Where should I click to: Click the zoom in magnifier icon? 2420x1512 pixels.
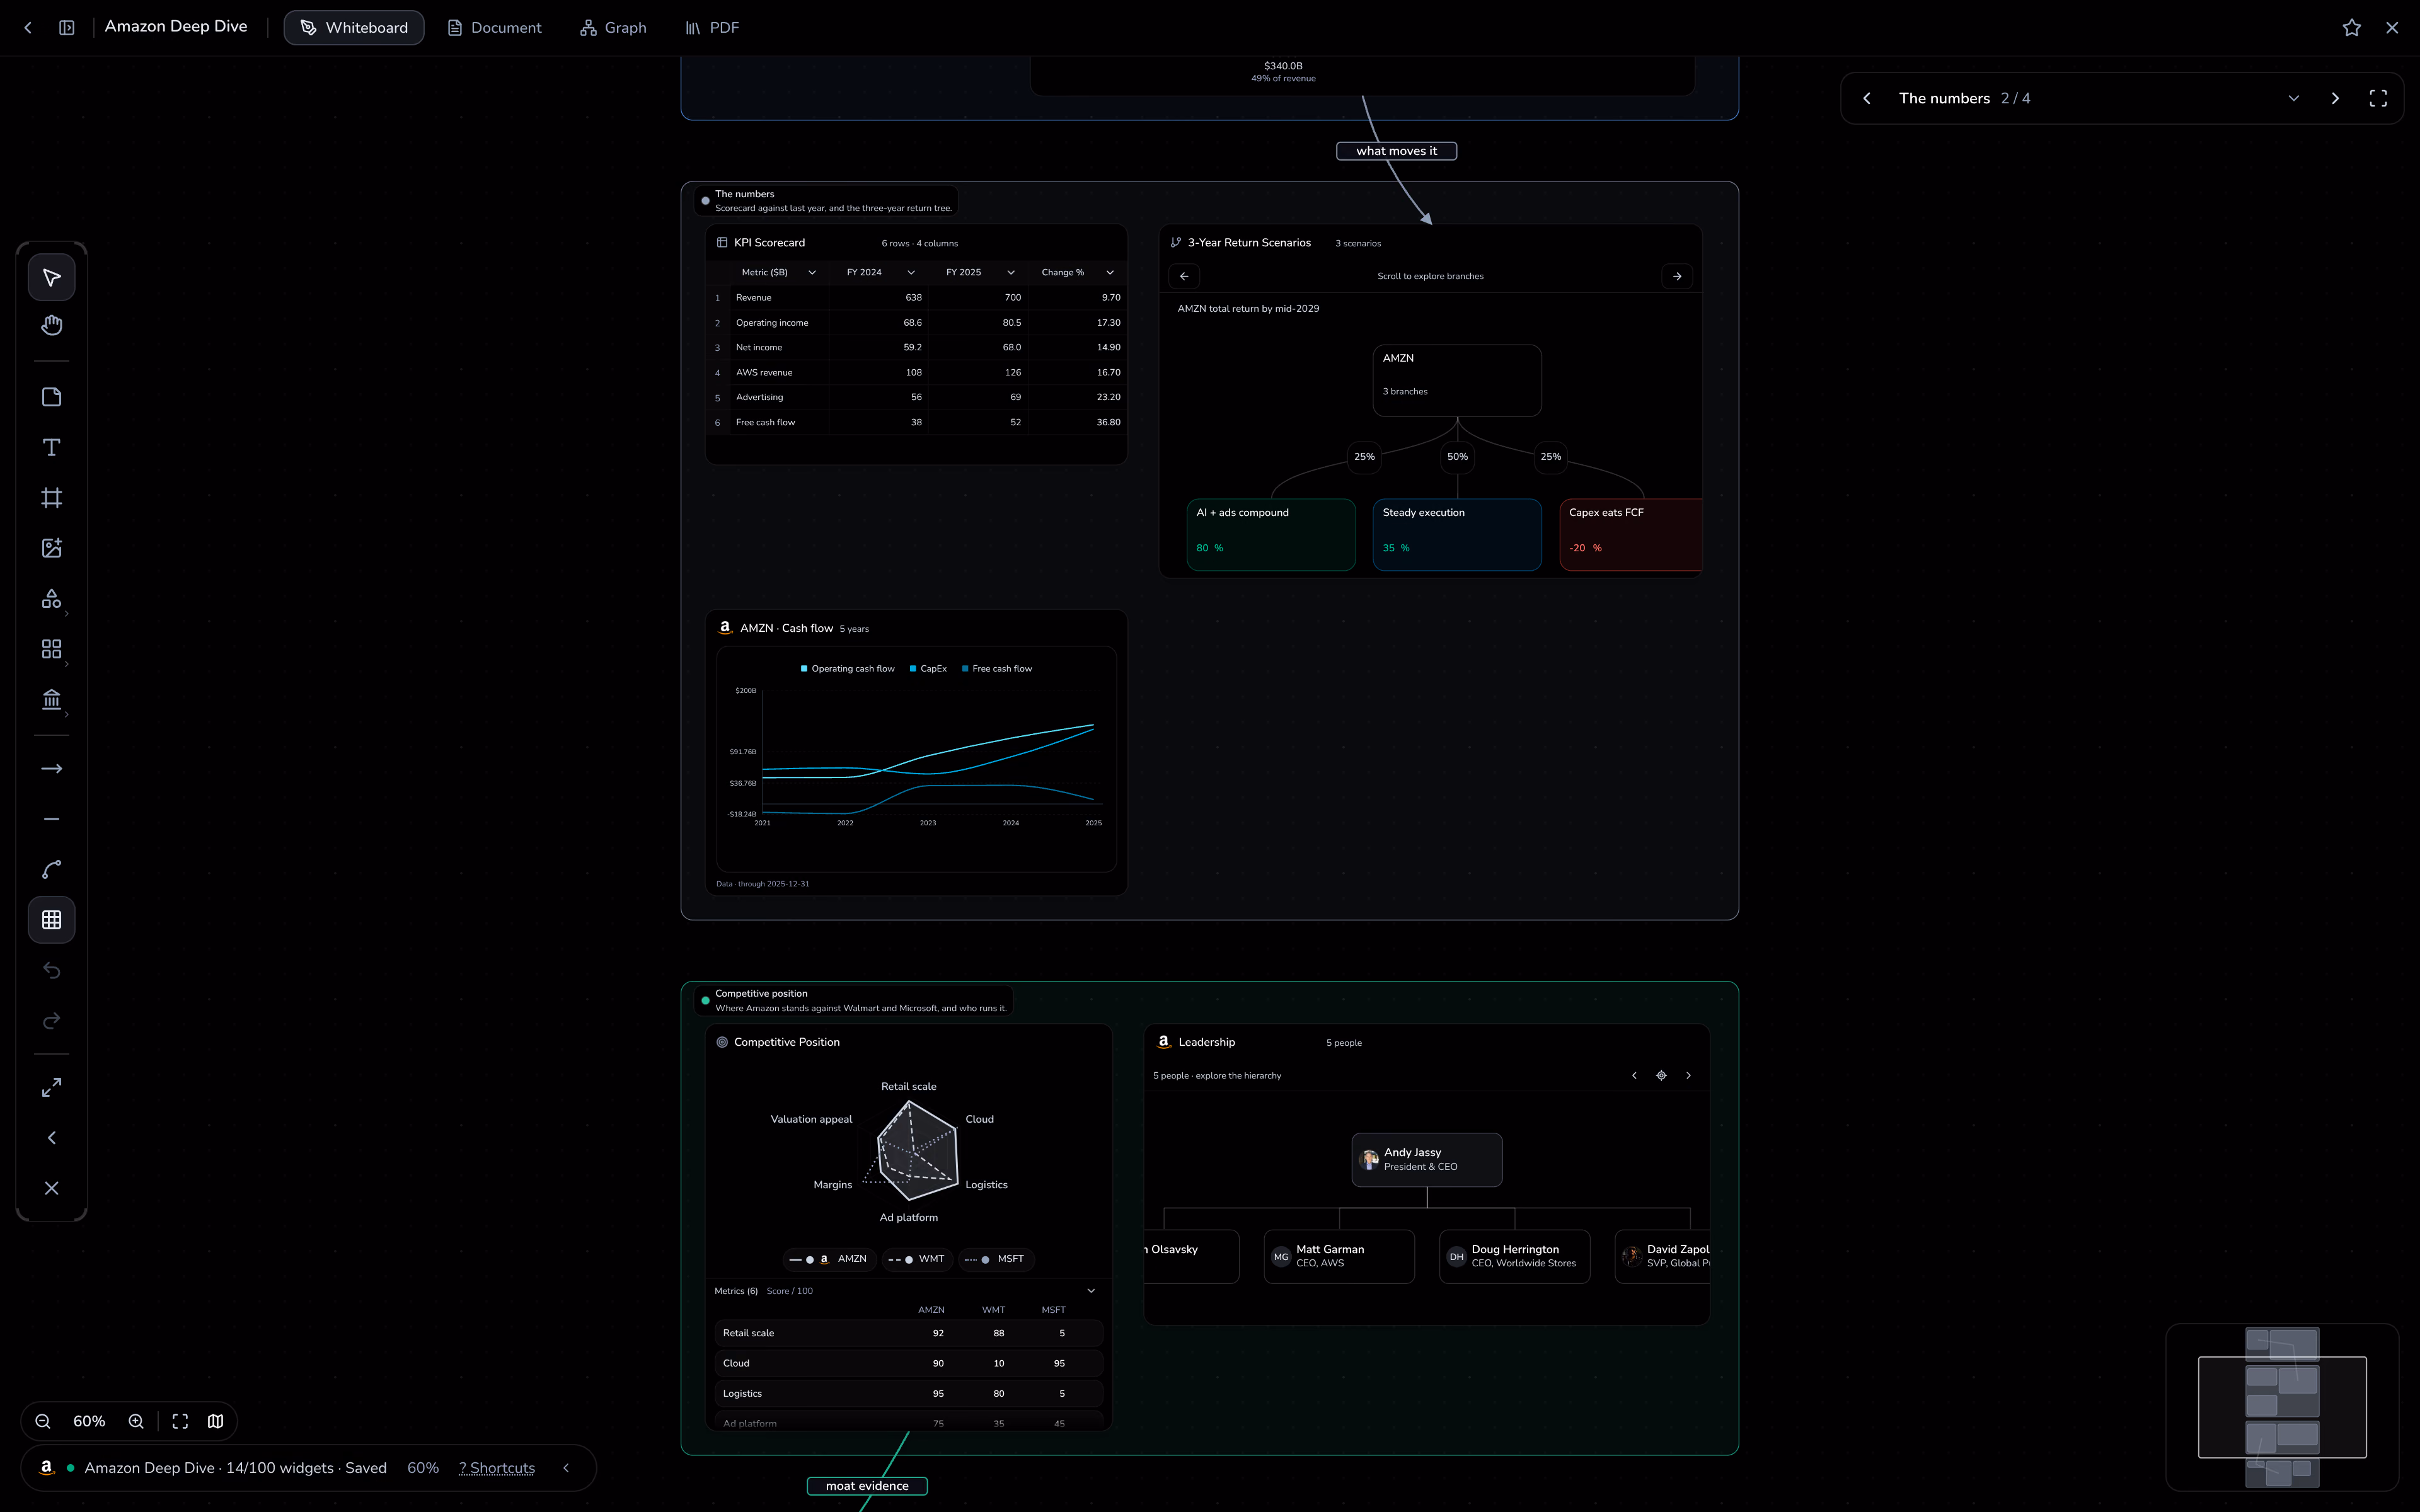(136, 1421)
